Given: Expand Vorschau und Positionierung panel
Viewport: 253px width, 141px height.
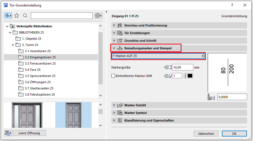Looking at the screenshot, I should [146, 25].
